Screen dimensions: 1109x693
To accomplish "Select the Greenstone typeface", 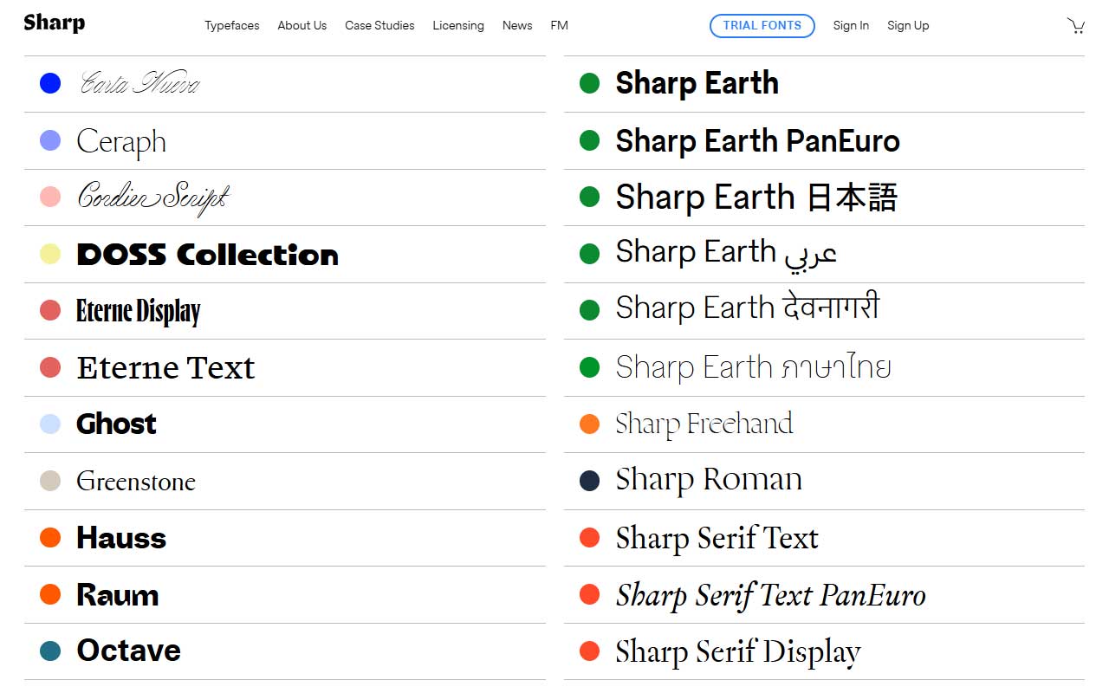I will (136, 481).
